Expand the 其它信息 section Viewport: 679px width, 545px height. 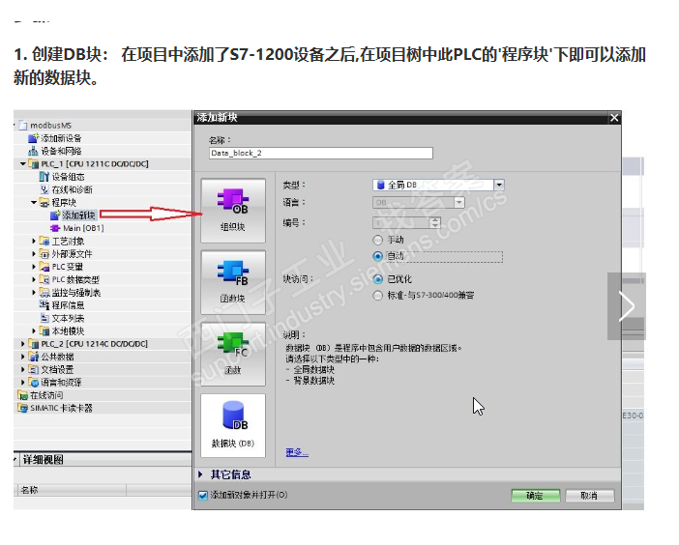[201, 474]
